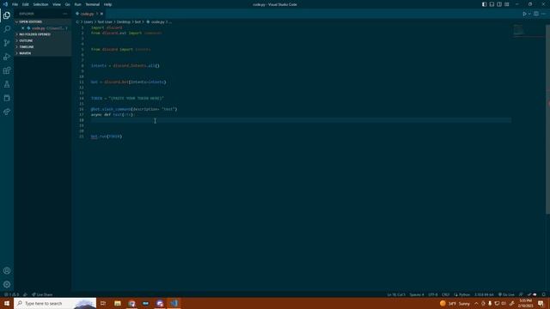Open the Testing flask icon view
Image resolution: width=550 pixels, height=309 pixels.
point(7,84)
